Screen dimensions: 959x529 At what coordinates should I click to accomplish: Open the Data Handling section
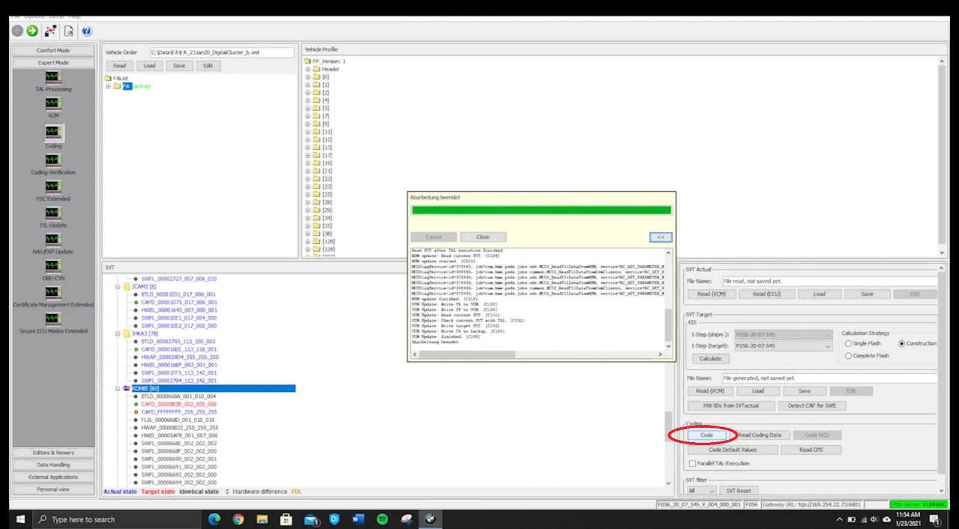click(x=53, y=465)
